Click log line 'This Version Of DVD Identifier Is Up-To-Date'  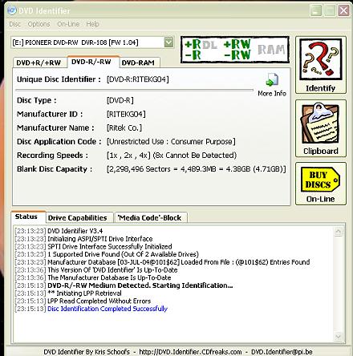(112, 270)
